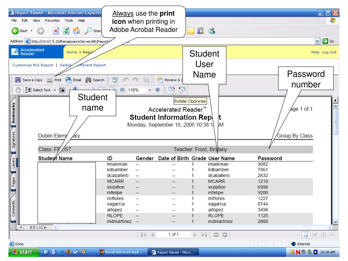The width and height of the screenshot is (348, 261).
Task: Click the Go button beside address bar
Action: pos(328,41)
